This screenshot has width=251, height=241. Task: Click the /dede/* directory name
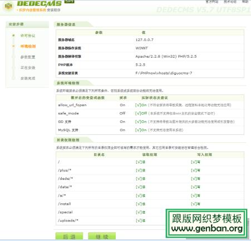click(65, 179)
